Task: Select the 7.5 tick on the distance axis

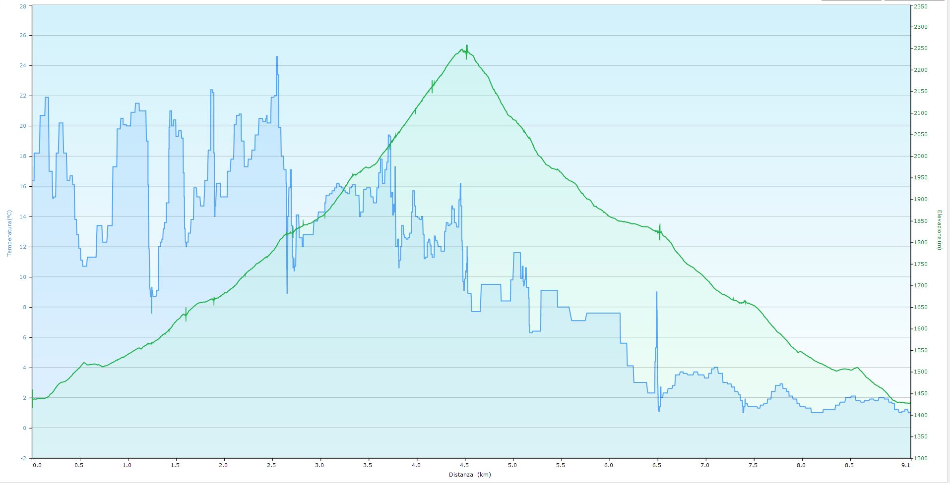Action: click(x=753, y=465)
